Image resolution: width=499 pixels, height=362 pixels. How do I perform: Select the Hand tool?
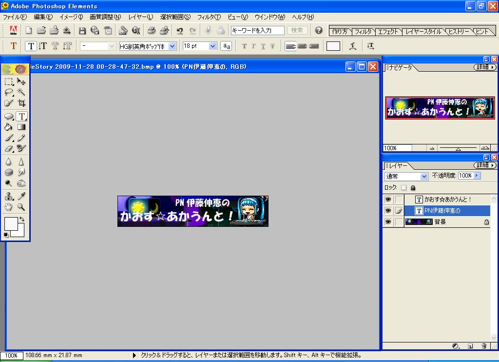(x=9, y=207)
